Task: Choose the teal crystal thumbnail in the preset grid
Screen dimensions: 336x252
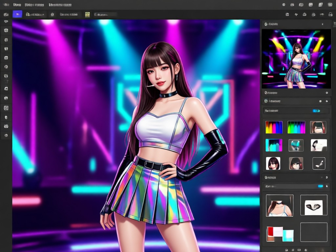Action: (x=296, y=145)
